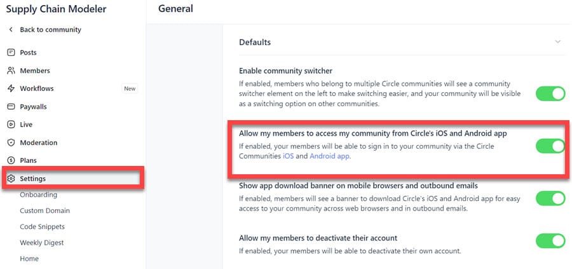Click the Paywalls card icon
This screenshot has height=269, width=572.
(11, 107)
